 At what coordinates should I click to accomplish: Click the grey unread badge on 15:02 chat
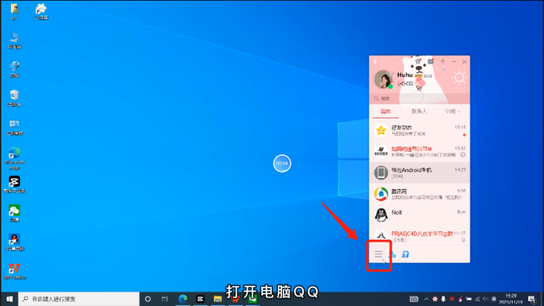(x=463, y=155)
